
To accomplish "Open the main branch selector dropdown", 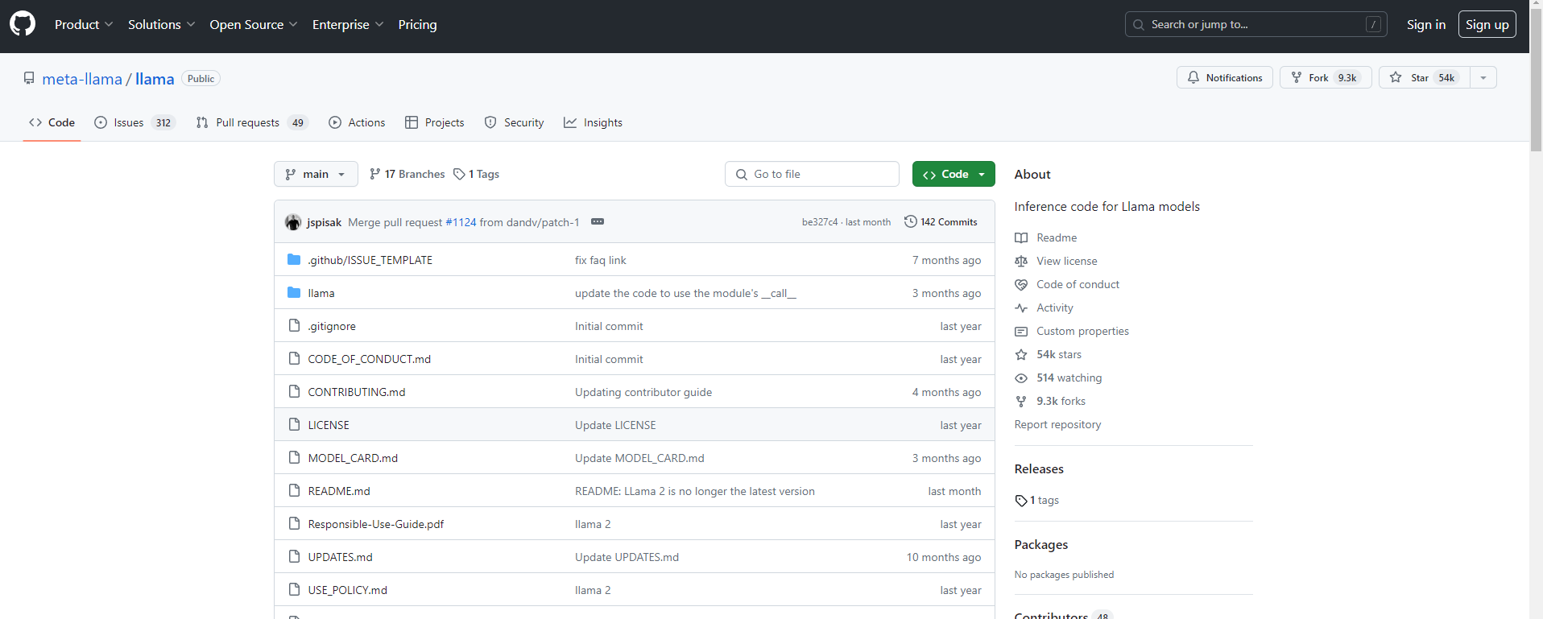I will pyautogui.click(x=316, y=174).
